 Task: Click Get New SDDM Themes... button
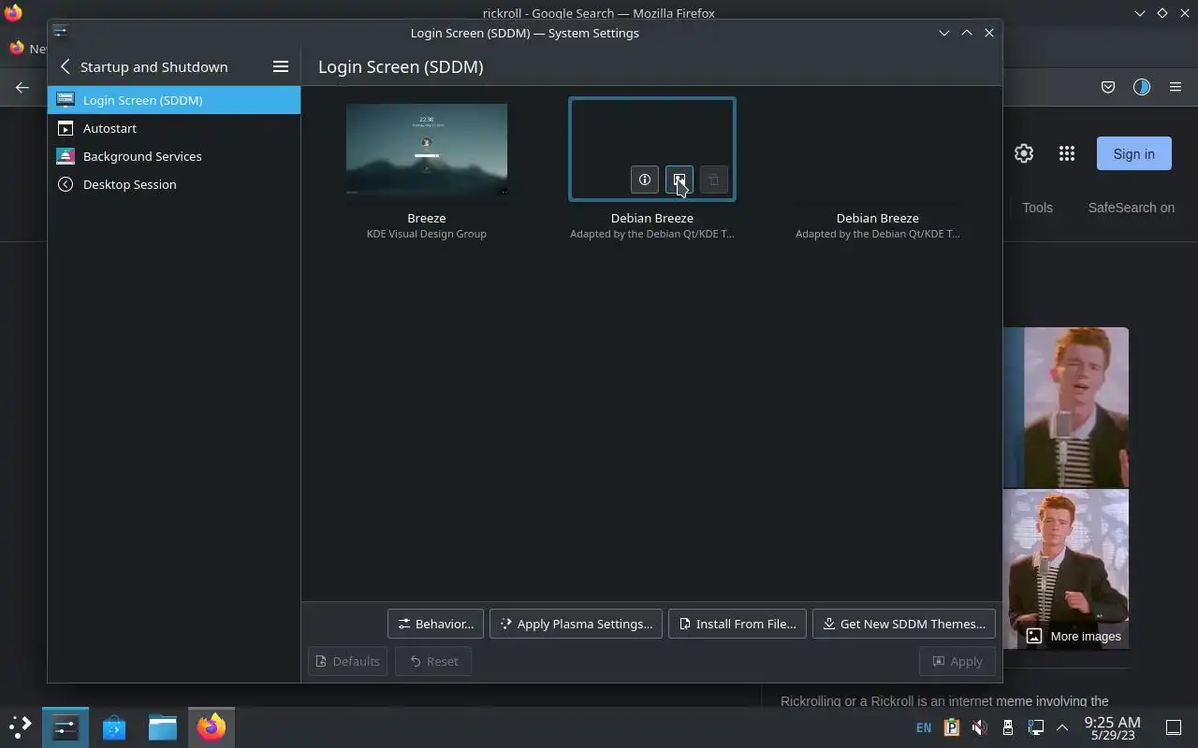click(x=903, y=624)
